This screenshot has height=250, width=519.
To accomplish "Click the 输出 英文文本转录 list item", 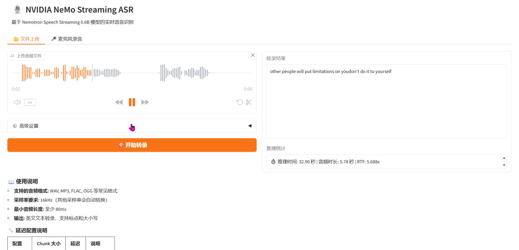I will (56, 218).
